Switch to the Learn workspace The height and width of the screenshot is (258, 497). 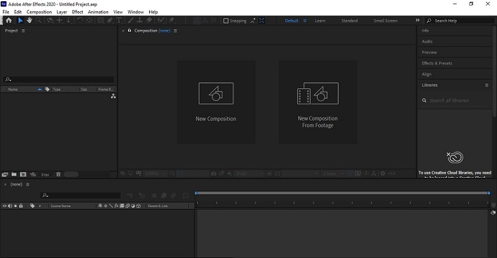pos(320,21)
